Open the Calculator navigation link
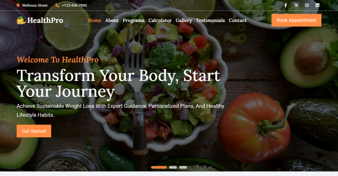 (160, 20)
